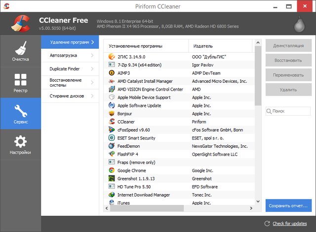Select the ESET Smart Security icon

pos(112,138)
